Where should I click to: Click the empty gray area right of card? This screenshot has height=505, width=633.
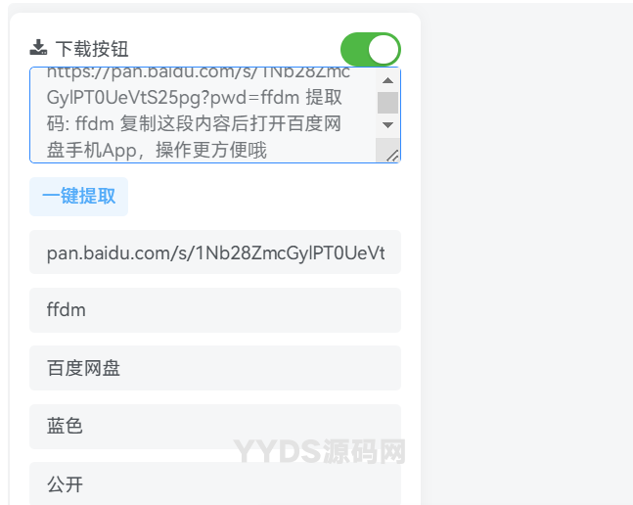526,252
